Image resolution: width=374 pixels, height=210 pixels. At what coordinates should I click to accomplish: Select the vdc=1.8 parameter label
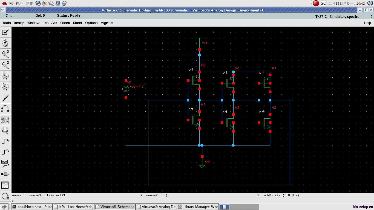(137, 86)
